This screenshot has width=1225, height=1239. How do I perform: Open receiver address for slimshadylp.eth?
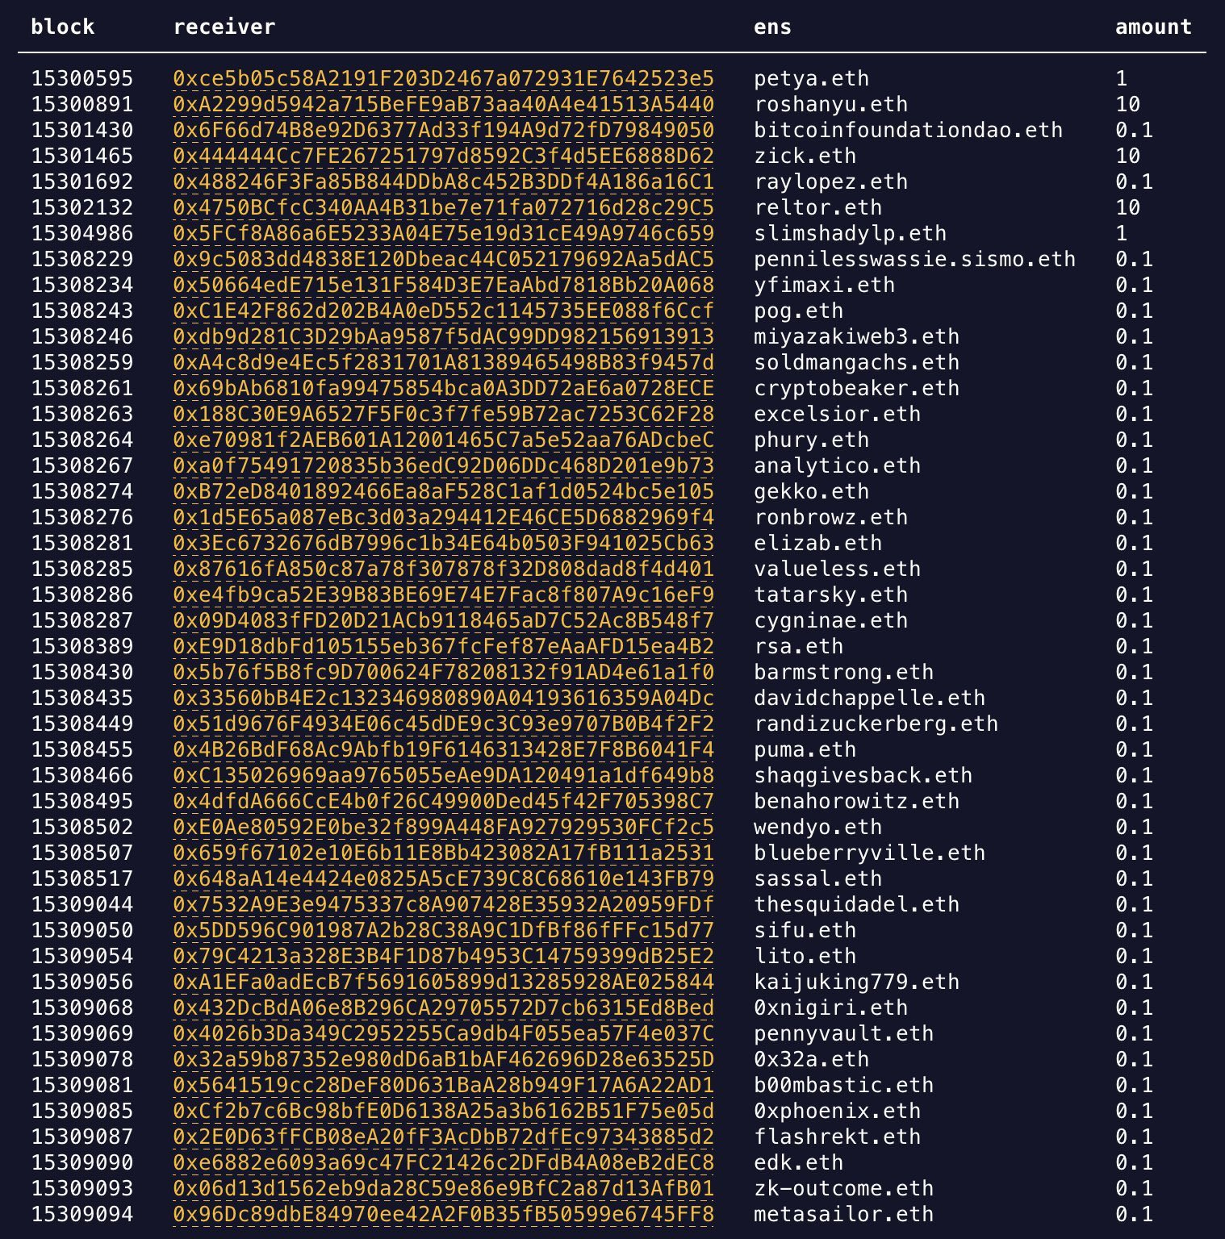[444, 233]
